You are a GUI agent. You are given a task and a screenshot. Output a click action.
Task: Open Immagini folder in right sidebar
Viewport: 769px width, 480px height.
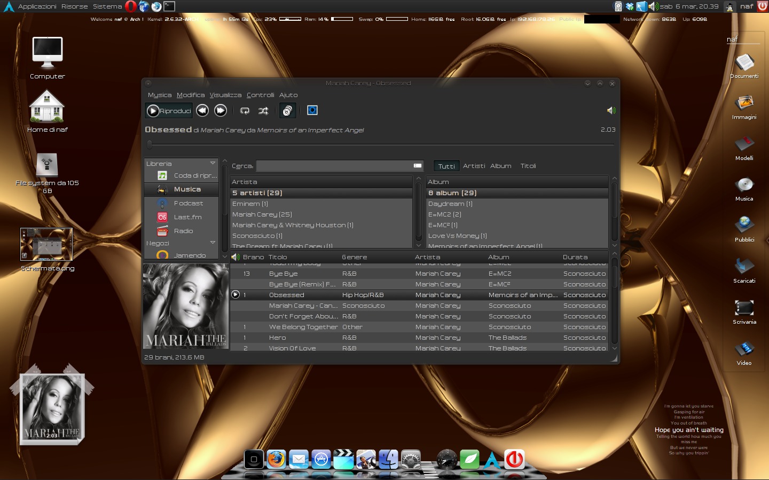click(744, 107)
